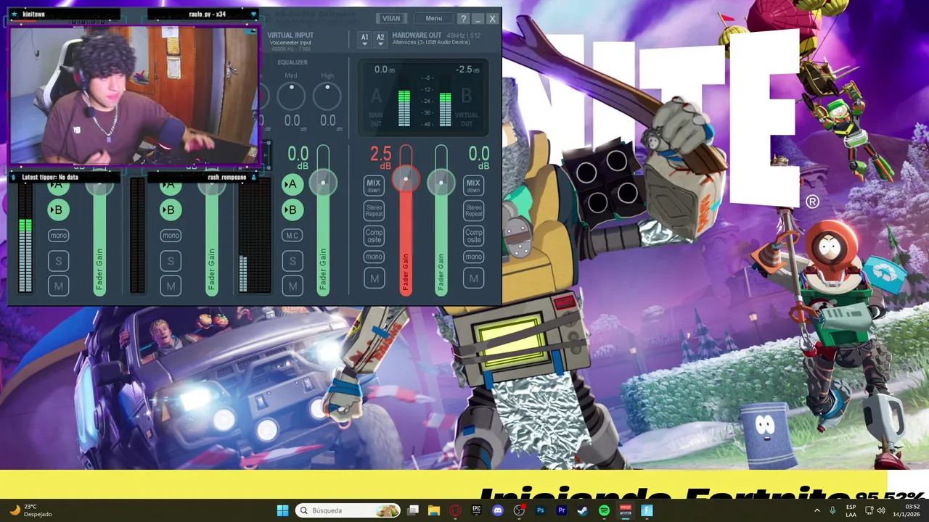Open the A1 hardware output selector
The image size is (929, 522).
pos(364,39)
